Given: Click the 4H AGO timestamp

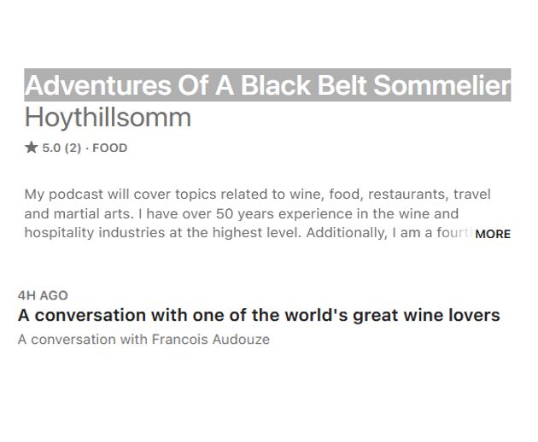Looking at the screenshot, I should (43, 295).
